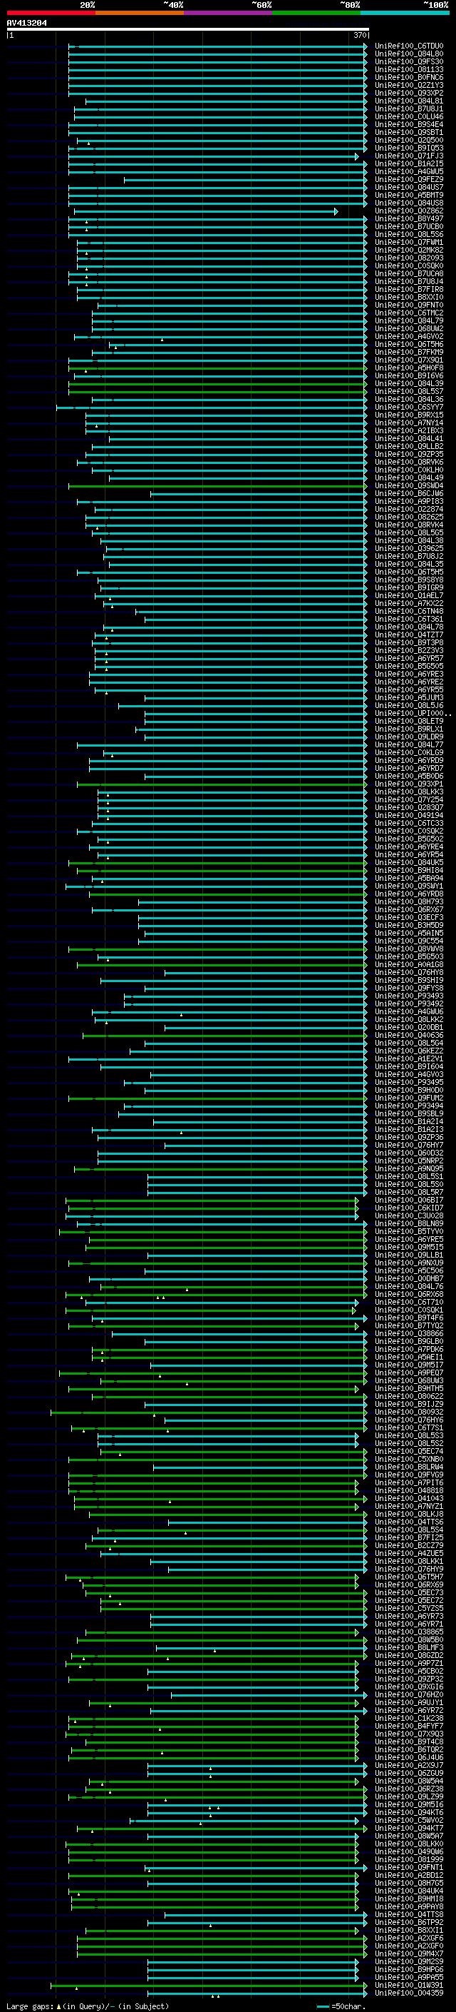
Task: Select hit UniRef100_B9S4E4
Action: tap(408, 125)
